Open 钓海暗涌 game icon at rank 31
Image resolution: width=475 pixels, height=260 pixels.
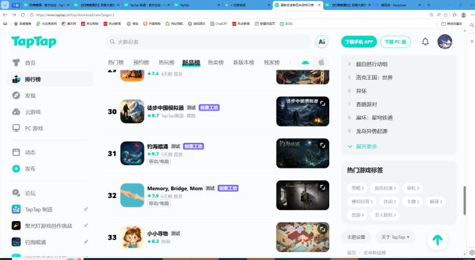133,153
